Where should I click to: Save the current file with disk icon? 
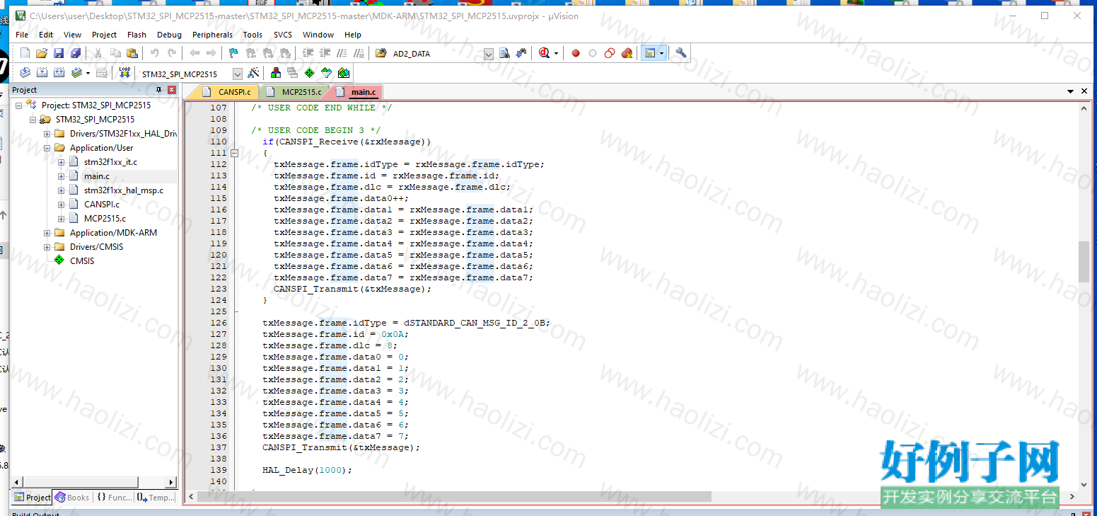point(59,53)
